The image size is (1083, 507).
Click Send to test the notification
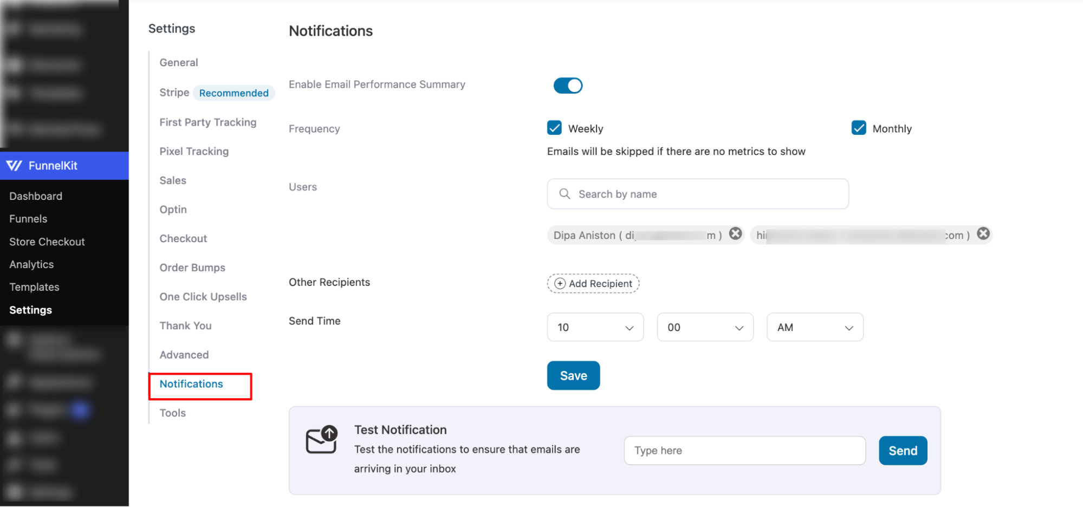click(903, 450)
